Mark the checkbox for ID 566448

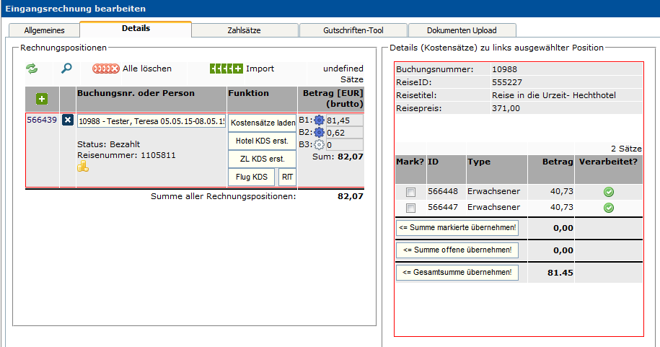coord(411,192)
